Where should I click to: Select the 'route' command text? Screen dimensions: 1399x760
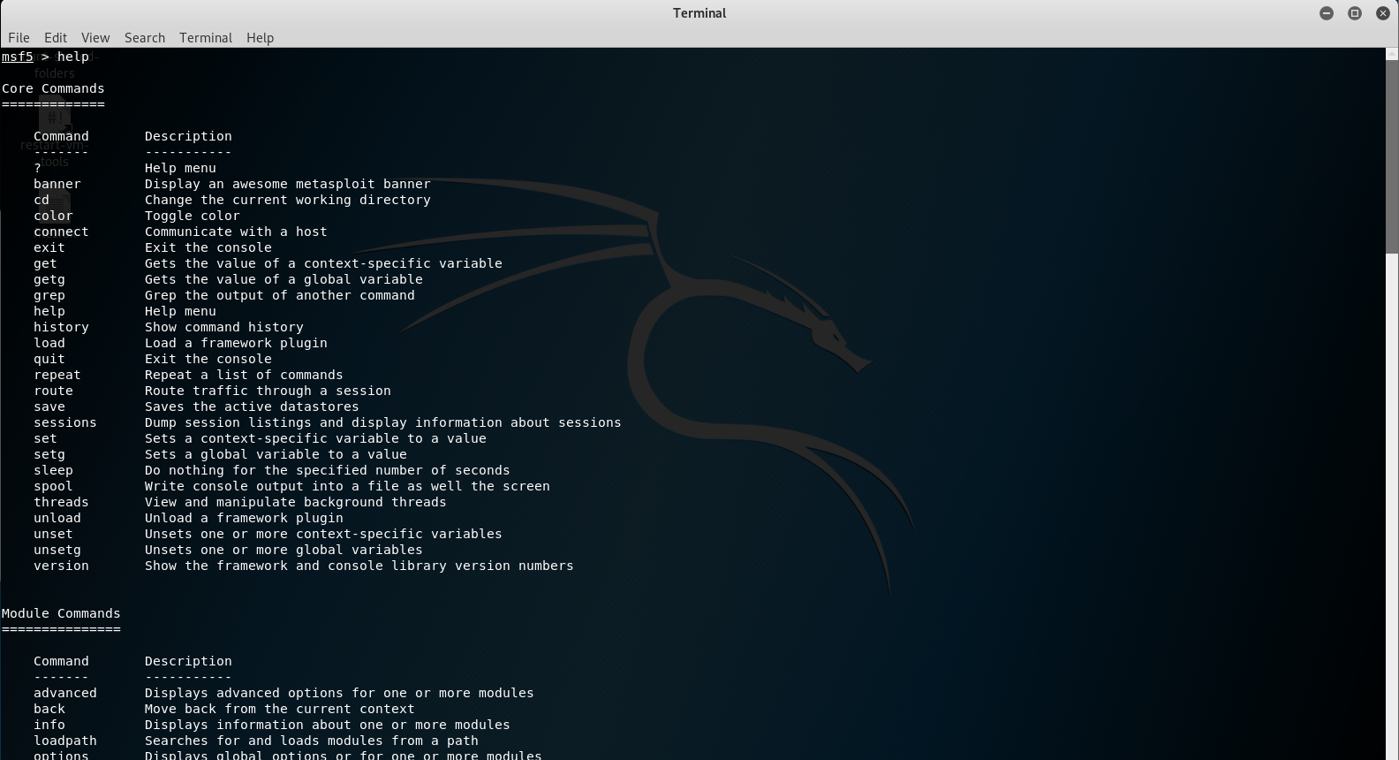coord(53,391)
